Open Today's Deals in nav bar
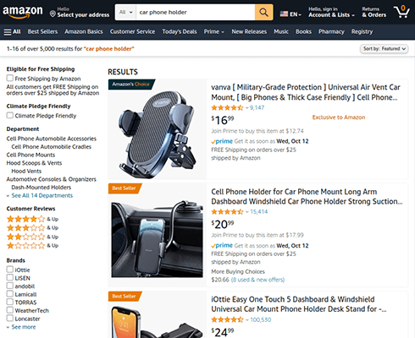The image size is (415, 338). (180, 32)
